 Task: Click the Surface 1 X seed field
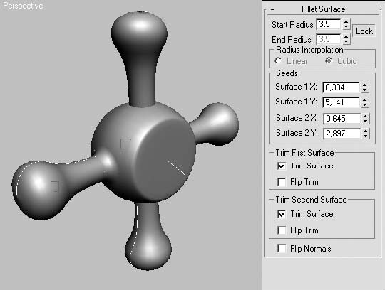[x=342, y=87]
